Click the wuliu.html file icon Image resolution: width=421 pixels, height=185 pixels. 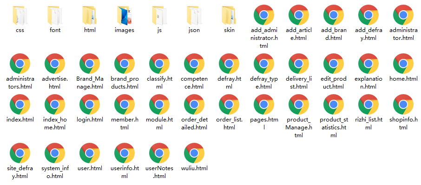[x=194, y=153]
